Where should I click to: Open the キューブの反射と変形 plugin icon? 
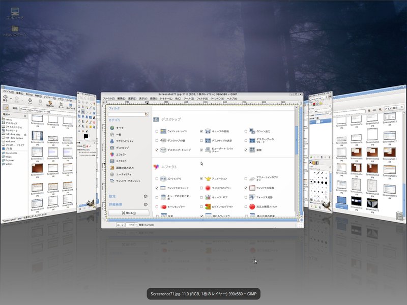[163, 197]
